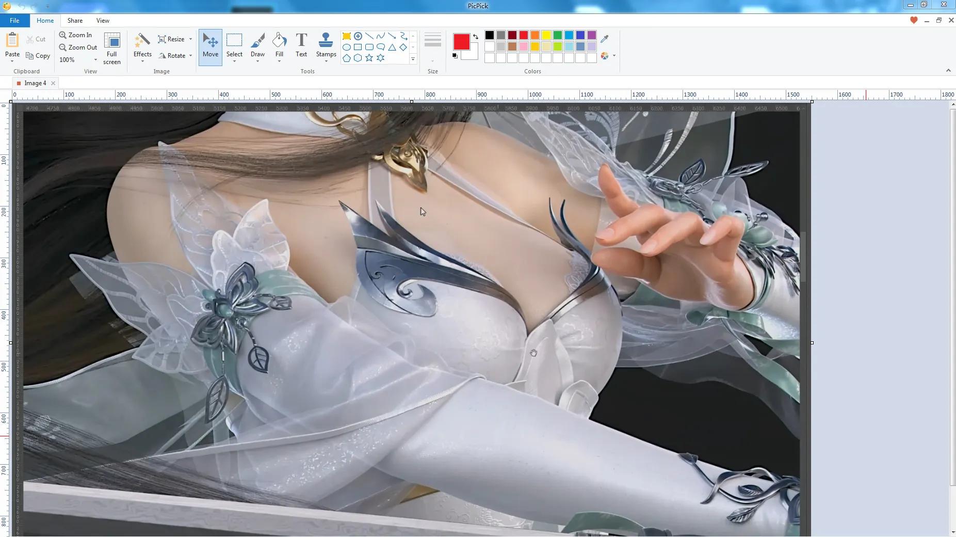Screen dimensions: 956x537
Task: Switch to the Share tab
Action: point(75,21)
